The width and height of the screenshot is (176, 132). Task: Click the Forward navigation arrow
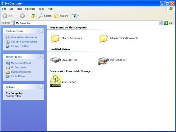tap(22, 16)
